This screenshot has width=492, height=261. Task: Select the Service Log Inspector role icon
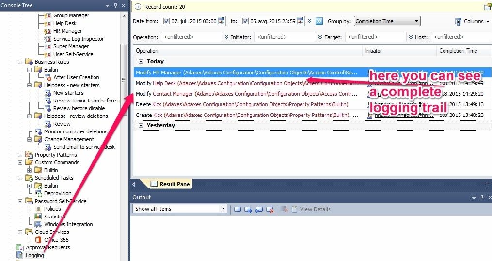pyautogui.click(x=48, y=39)
